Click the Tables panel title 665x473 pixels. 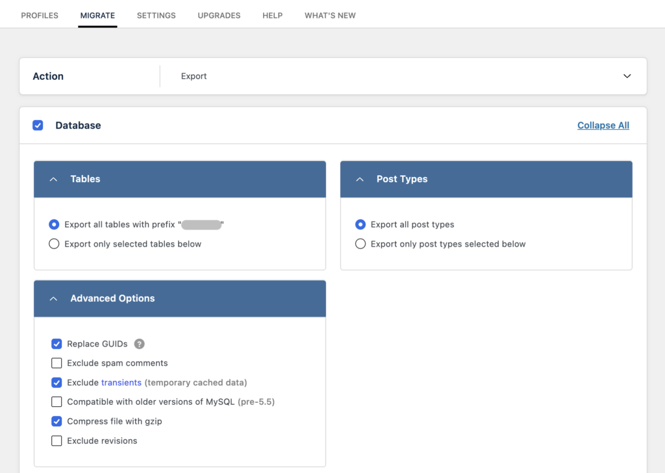point(85,179)
